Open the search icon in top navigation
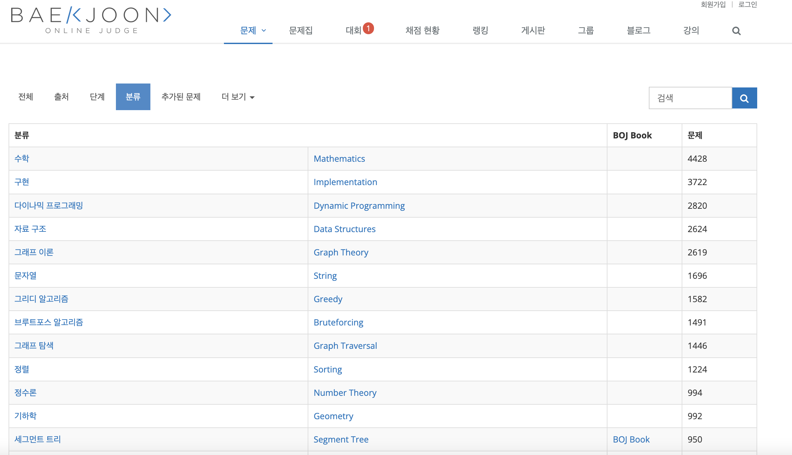The image size is (792, 455). pos(736,31)
